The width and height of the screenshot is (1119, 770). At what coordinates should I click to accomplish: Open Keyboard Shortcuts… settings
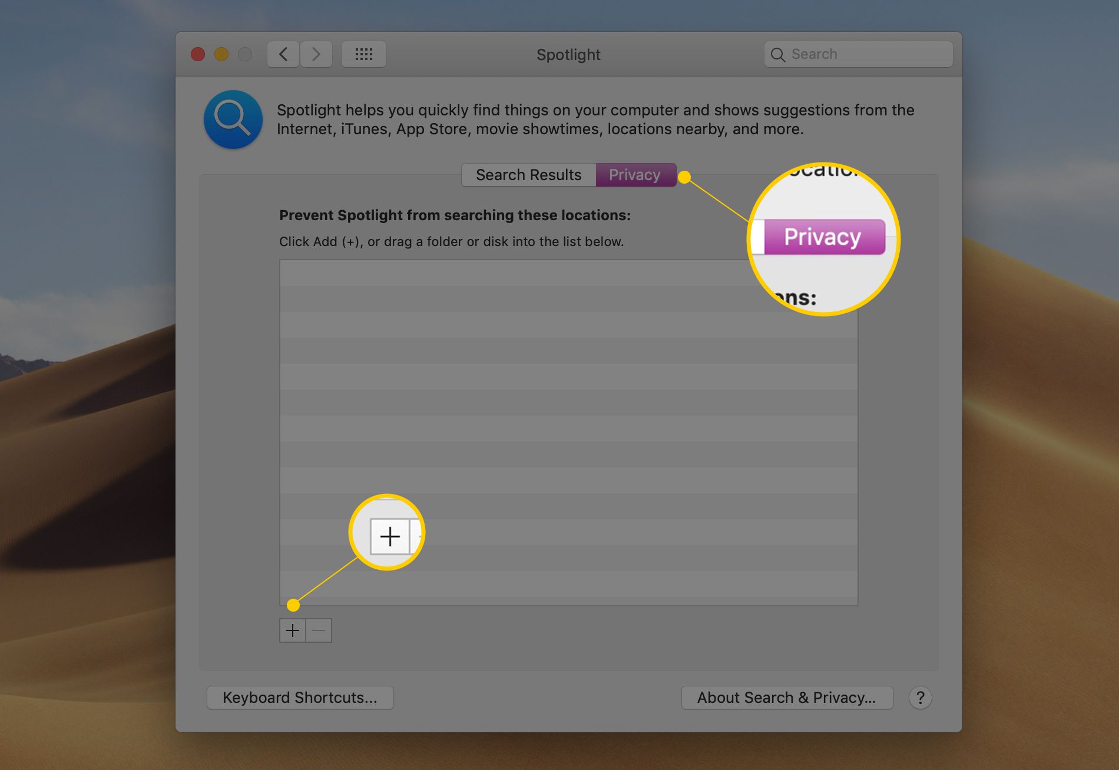point(300,698)
